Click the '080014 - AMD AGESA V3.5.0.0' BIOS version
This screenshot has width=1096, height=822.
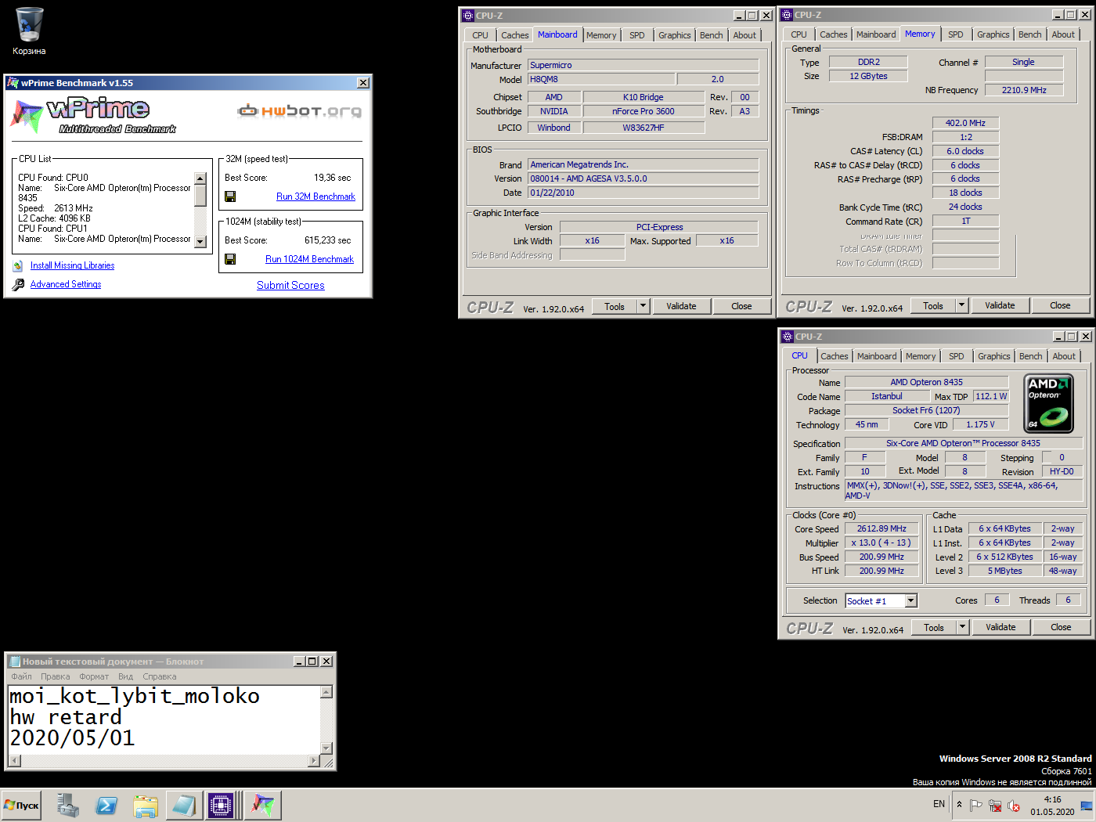coord(643,178)
